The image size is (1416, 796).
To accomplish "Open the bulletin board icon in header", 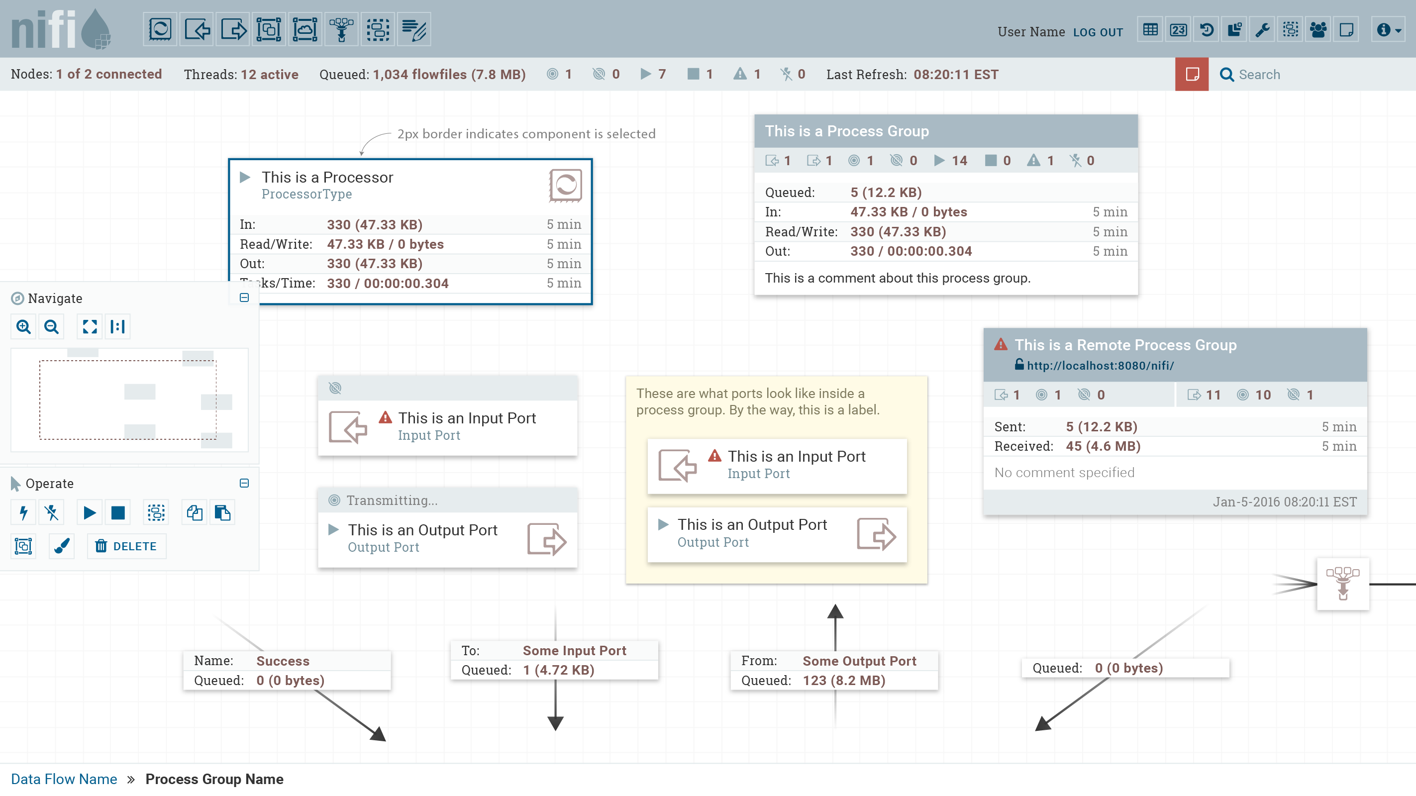I will tap(1346, 30).
